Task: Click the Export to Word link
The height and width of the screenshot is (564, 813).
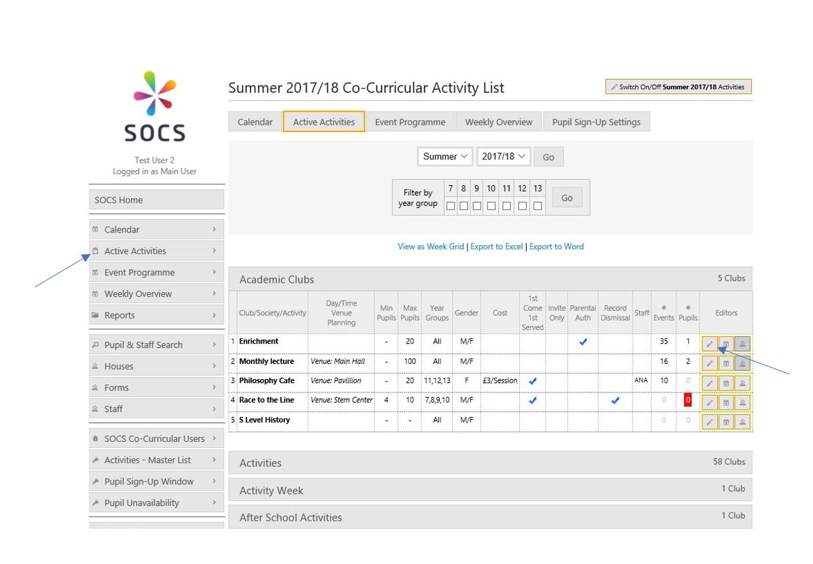Action: 556,247
